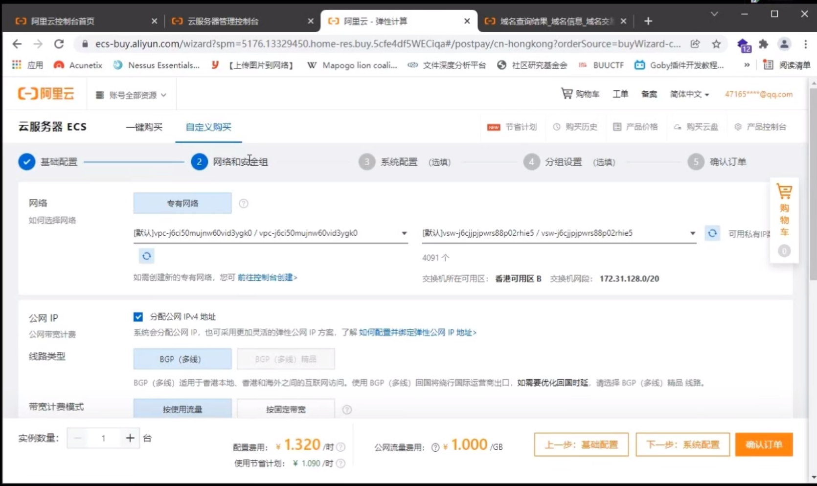
Task: Open the apps grid in bookmarks bar
Action: click(17, 65)
